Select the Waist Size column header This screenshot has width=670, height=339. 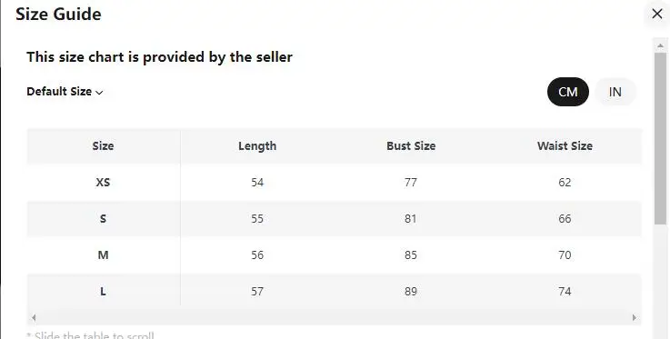click(x=565, y=146)
